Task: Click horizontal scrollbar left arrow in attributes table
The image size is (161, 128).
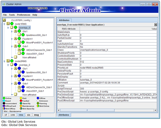Action: (59, 110)
